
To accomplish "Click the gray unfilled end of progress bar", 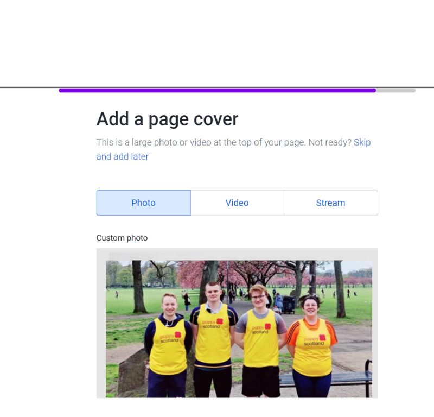I will tap(395, 90).
